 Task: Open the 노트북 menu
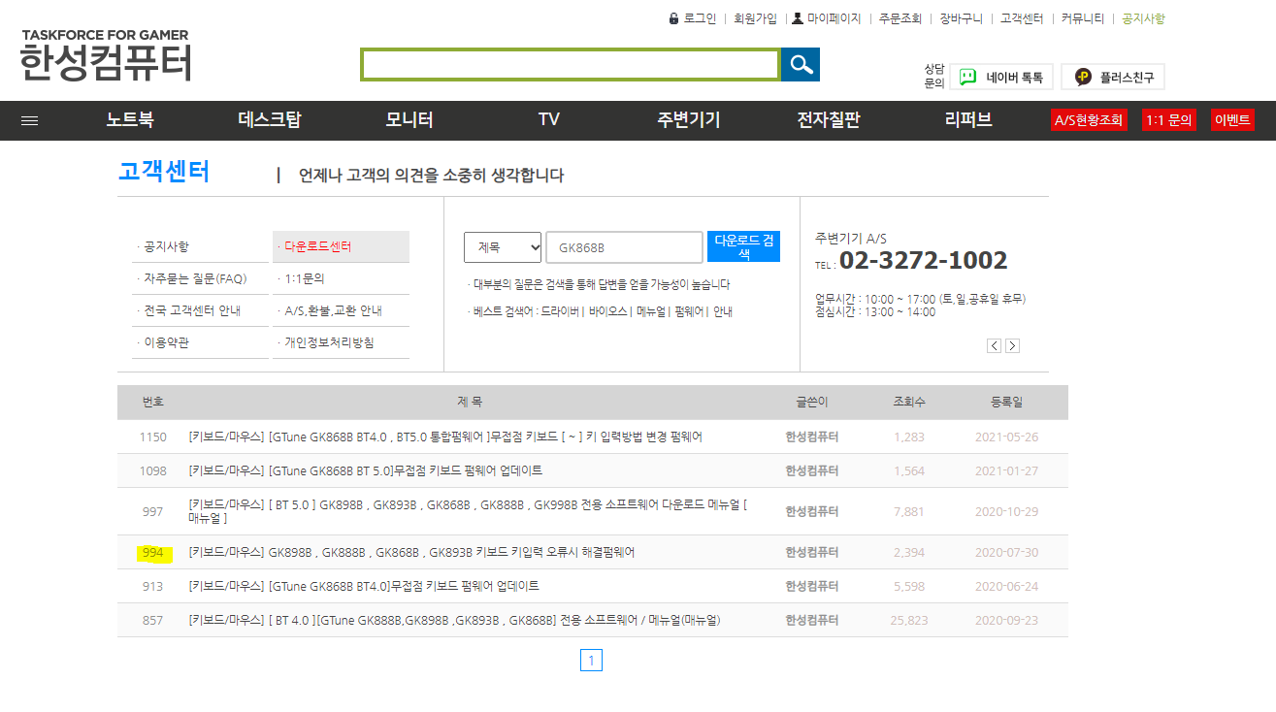tap(130, 120)
